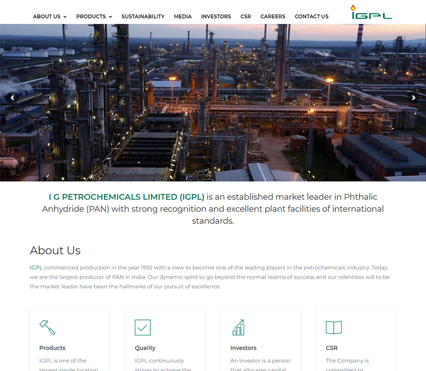Advance the carousel with the right arrow
This screenshot has width=426, height=371.
coord(414,98)
